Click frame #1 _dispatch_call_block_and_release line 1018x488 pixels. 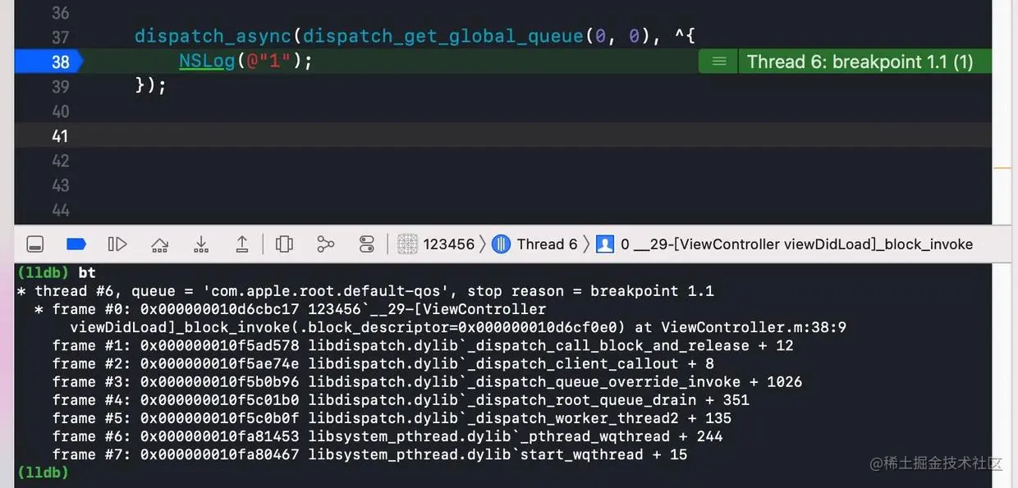click(423, 345)
